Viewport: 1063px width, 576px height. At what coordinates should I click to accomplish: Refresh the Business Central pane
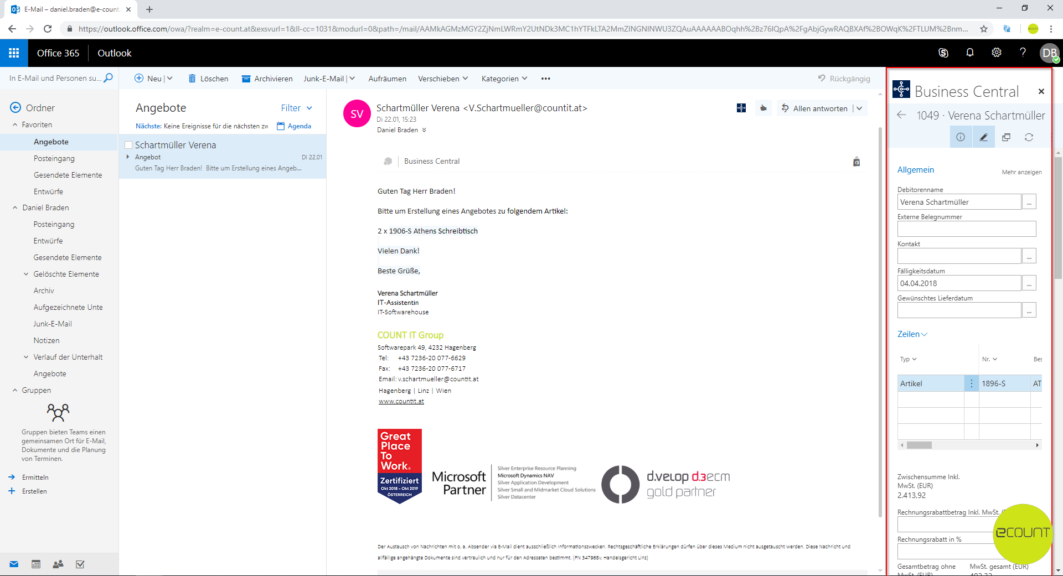tap(1029, 137)
